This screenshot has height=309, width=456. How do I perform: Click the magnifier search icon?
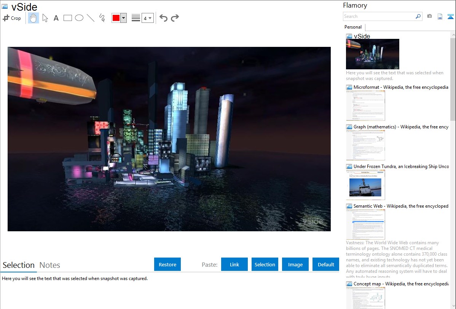coord(418,16)
